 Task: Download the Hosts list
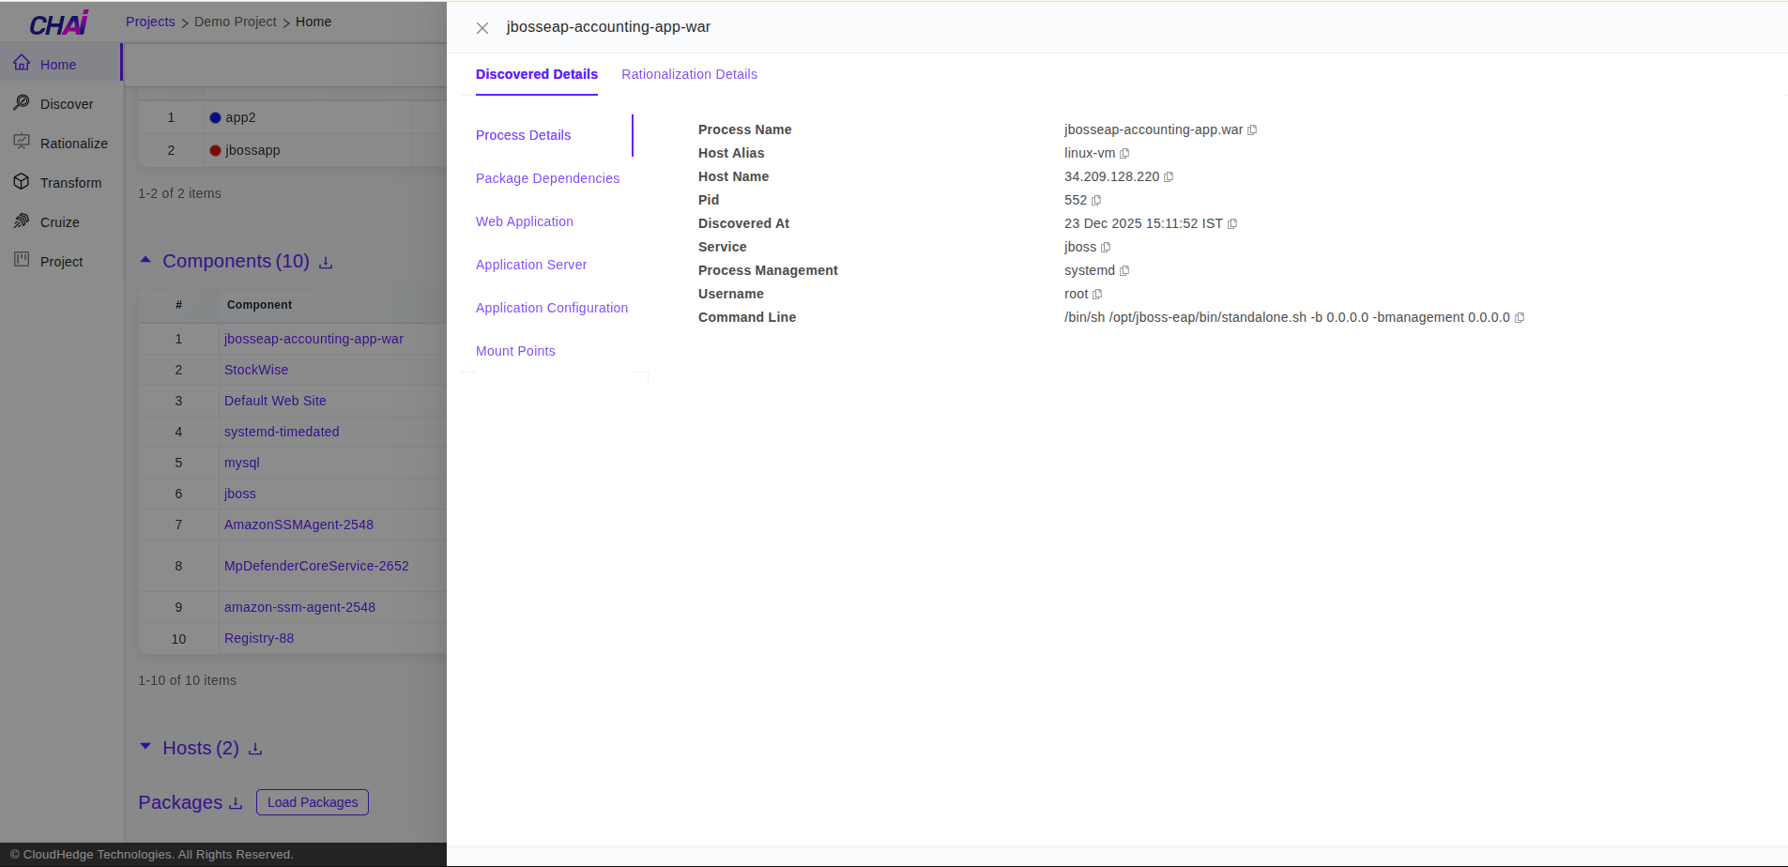(x=255, y=749)
